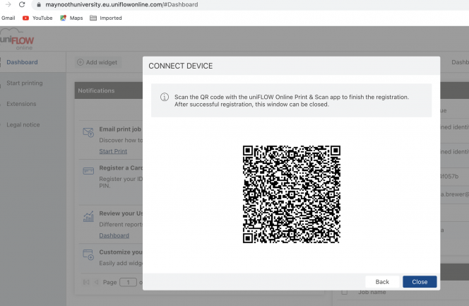
Task: Tick the Job name header checkbox
Action: 345,291
